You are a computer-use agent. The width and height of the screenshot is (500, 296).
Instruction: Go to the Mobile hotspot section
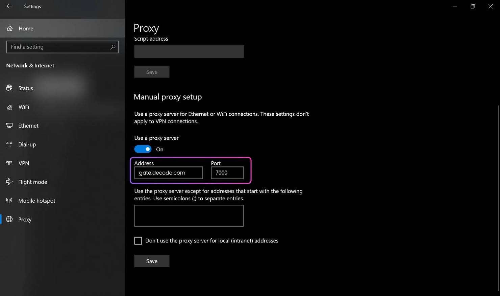tap(36, 201)
